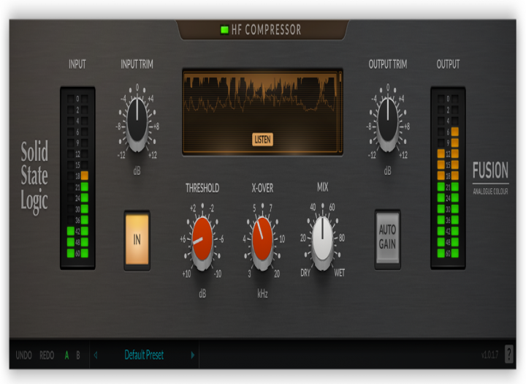The height and width of the screenshot is (384, 526).
Task: Click the INPUT TRIM label
Action: 137,64
